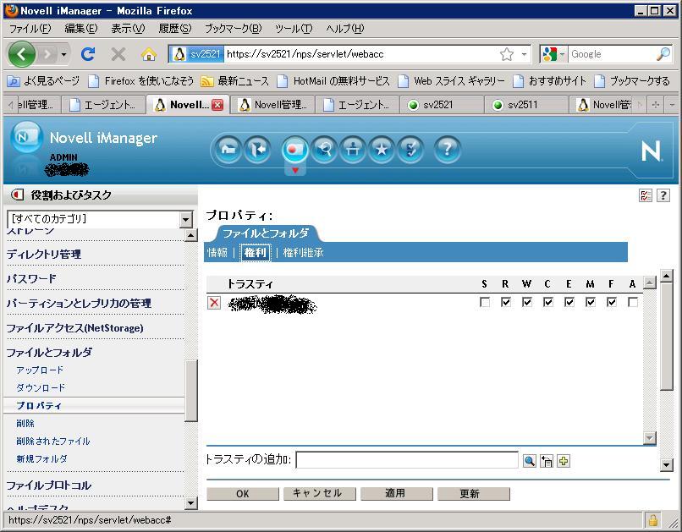Click the green plus add trustee icon

point(564,461)
